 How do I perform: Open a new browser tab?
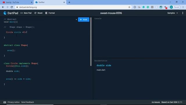(x=69, y=2)
